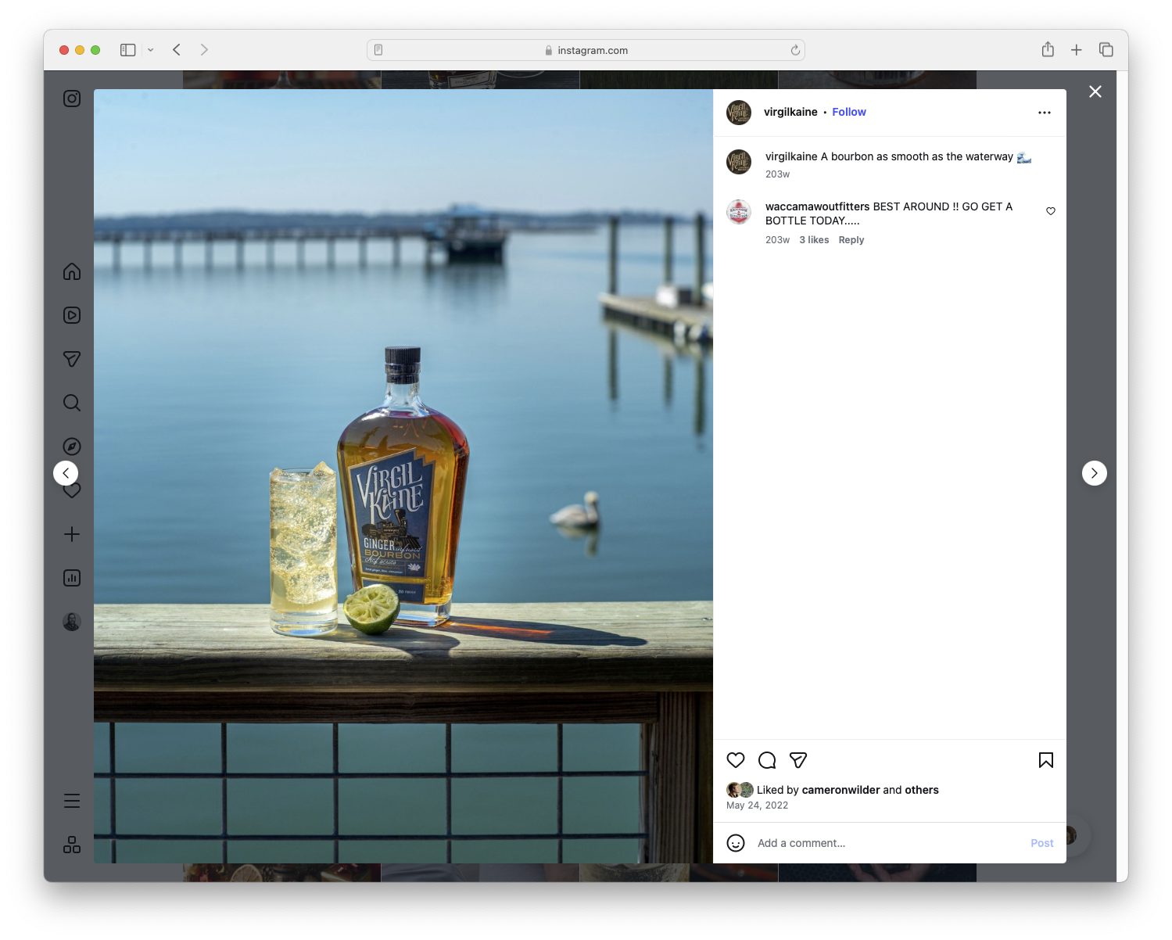This screenshot has width=1172, height=940.
Task: Open post options three-dot menu
Action: tap(1045, 113)
